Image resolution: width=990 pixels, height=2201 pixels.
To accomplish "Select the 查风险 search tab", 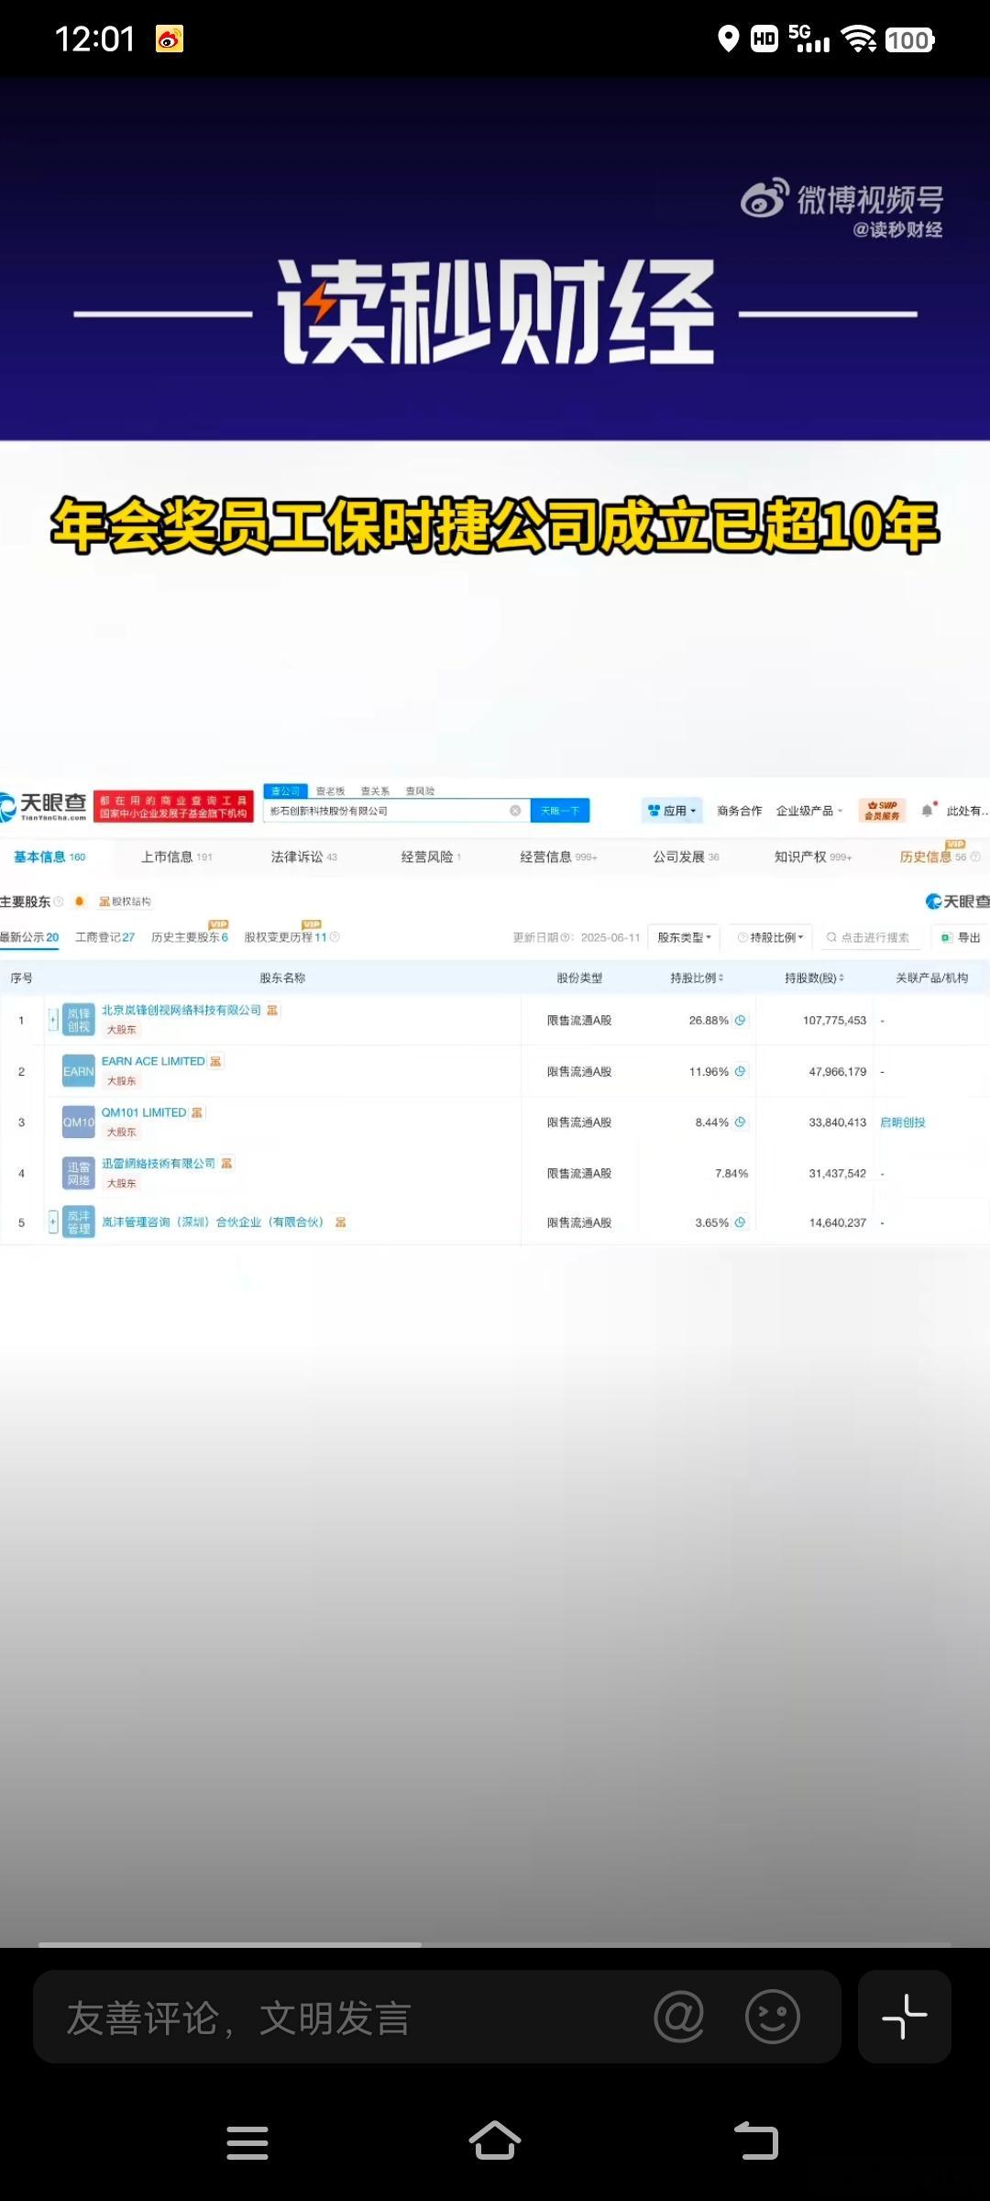I will [x=420, y=791].
